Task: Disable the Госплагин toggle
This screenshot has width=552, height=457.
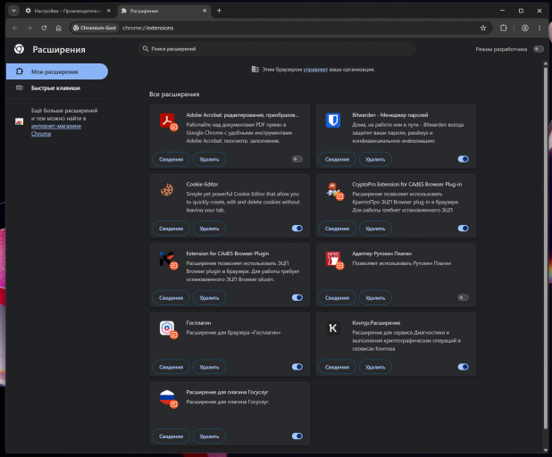Action: [297, 367]
